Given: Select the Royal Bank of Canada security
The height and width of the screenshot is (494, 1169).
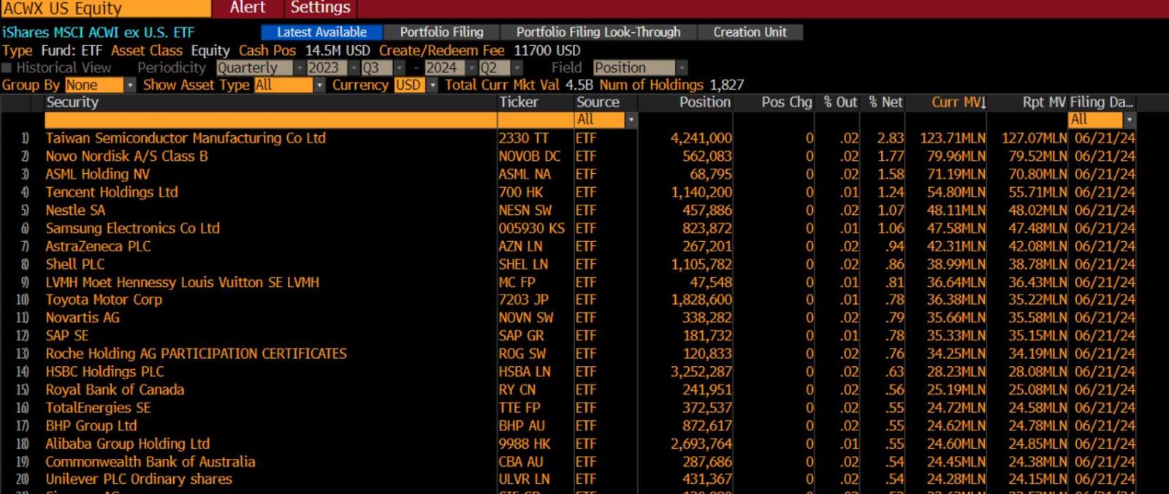Looking at the screenshot, I should point(115,389).
